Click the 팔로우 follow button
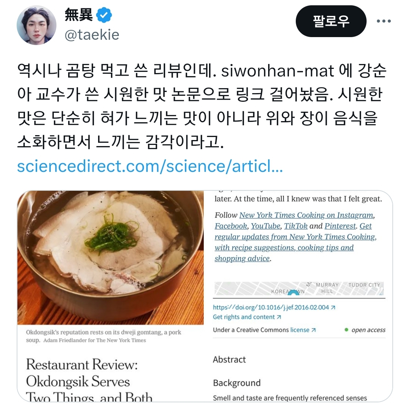The image size is (409, 405). [x=331, y=21]
